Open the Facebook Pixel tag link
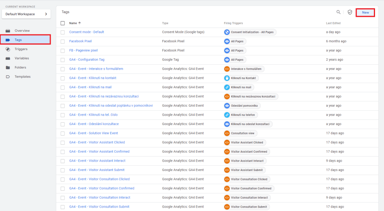Image resolution: width=384 pixels, height=211 pixels. click(x=80, y=41)
